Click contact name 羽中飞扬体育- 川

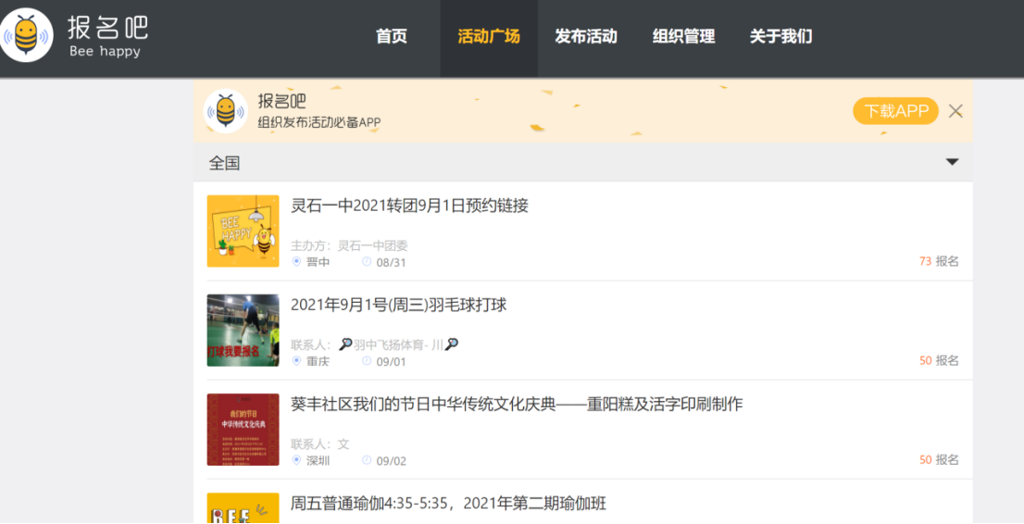(x=398, y=345)
